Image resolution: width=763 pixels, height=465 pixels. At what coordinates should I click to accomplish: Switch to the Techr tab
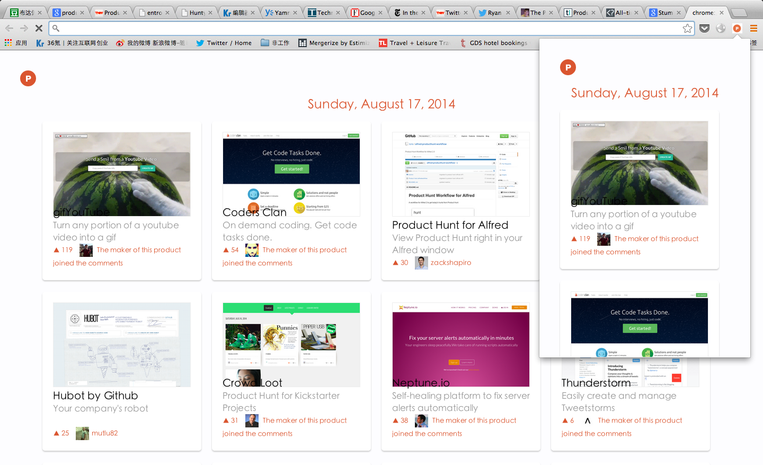click(x=324, y=12)
